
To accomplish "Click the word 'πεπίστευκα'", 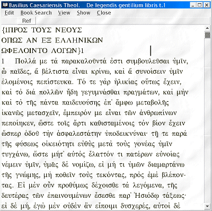I will [x=54, y=82].
